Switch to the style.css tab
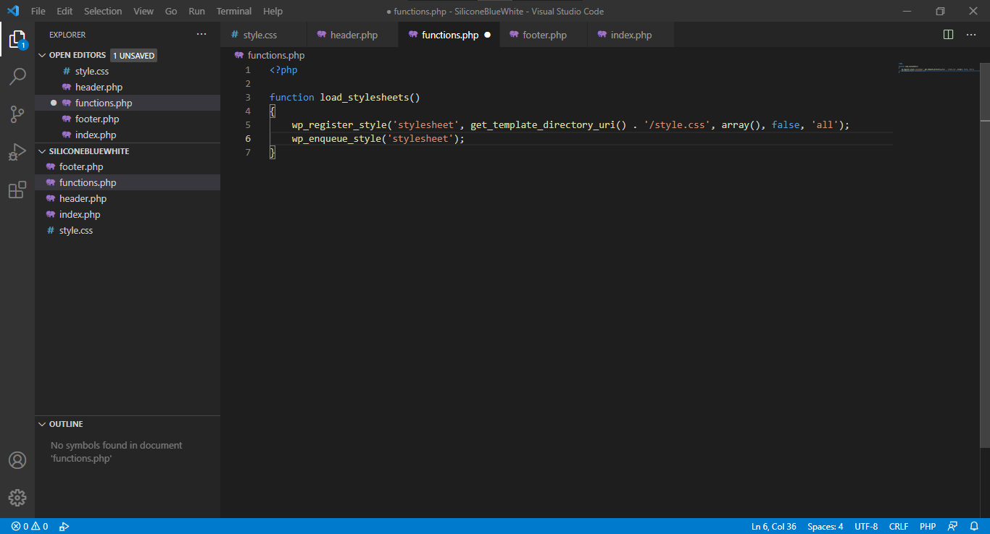Image resolution: width=990 pixels, height=534 pixels. (x=263, y=35)
